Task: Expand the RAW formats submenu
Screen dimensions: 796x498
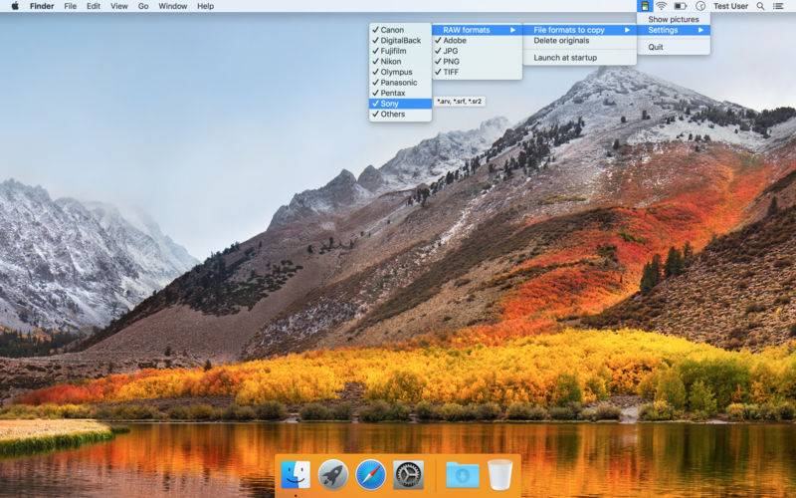Action: tap(478, 30)
